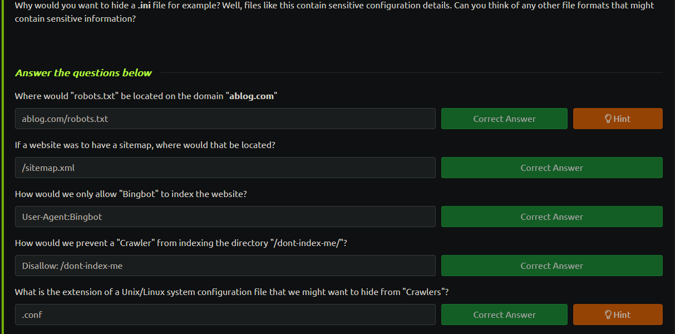Click the "Answer the questions below" heading

click(x=83, y=73)
